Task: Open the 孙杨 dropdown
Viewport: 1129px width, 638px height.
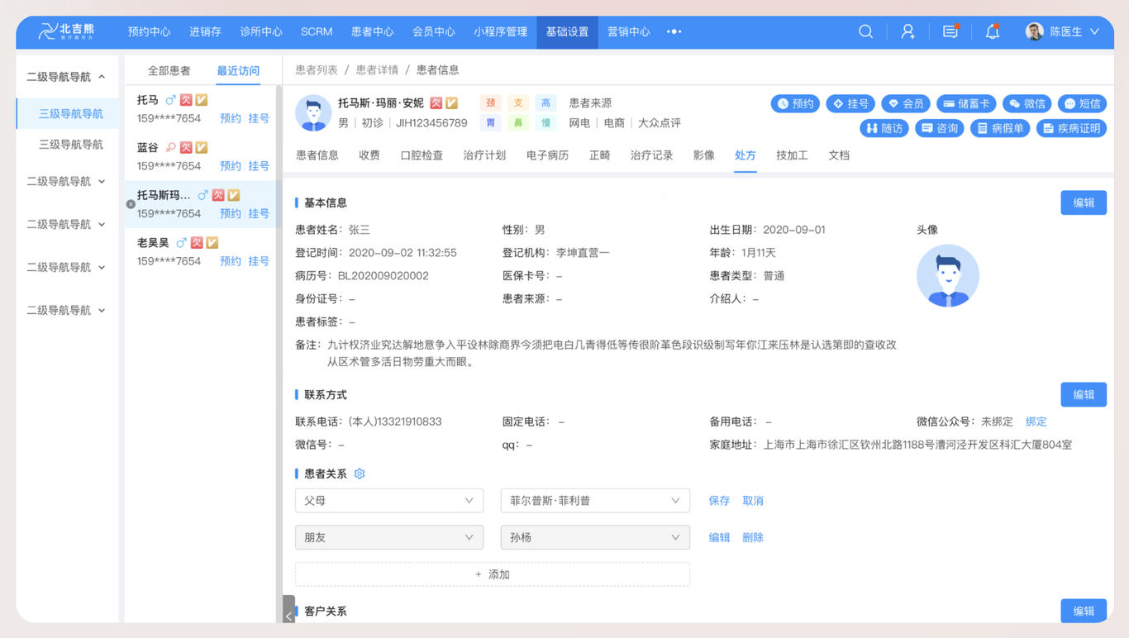Action: coord(595,537)
